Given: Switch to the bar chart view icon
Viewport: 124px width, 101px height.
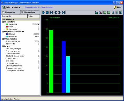Looking at the screenshot, I should point(100,13).
